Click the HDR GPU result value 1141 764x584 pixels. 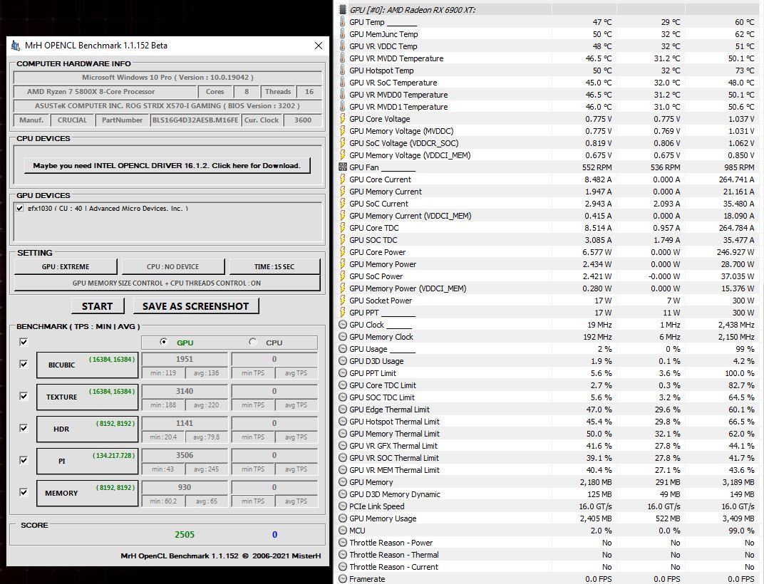185,423
